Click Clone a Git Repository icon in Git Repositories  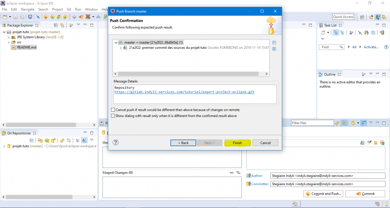point(46,140)
